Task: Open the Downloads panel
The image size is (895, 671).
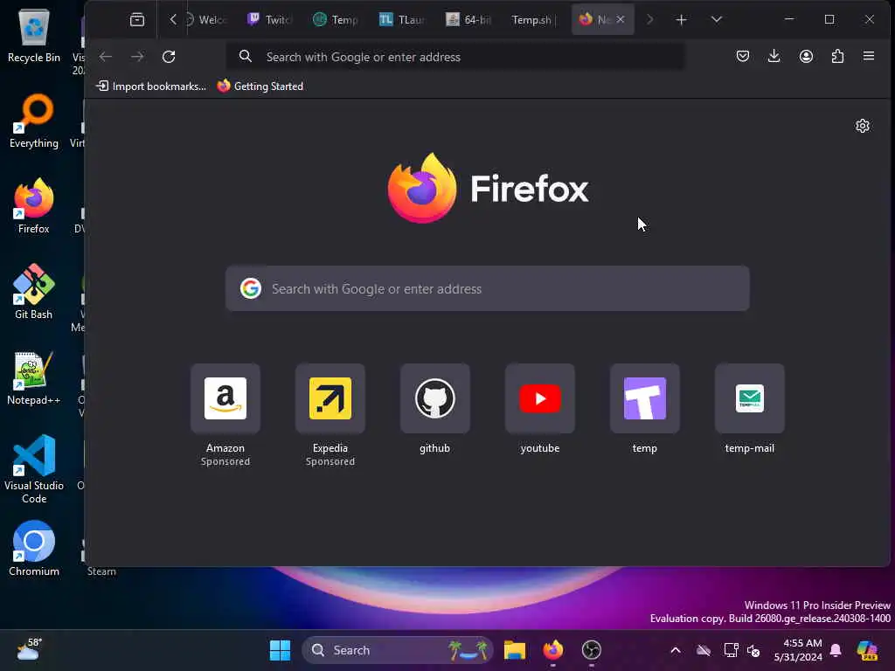Action: (774, 56)
